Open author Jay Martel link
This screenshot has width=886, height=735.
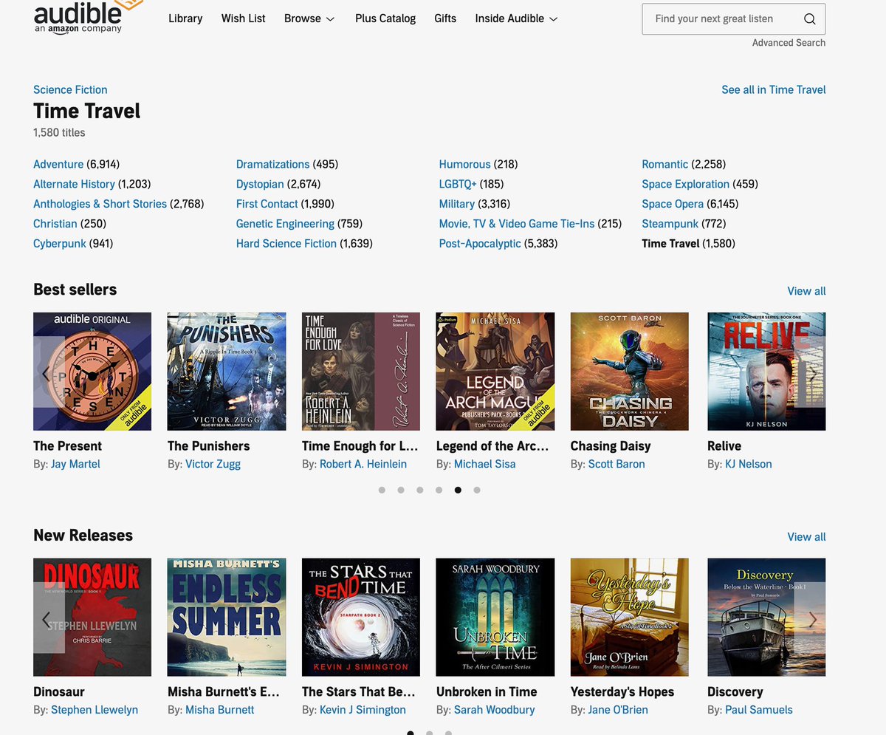point(75,464)
